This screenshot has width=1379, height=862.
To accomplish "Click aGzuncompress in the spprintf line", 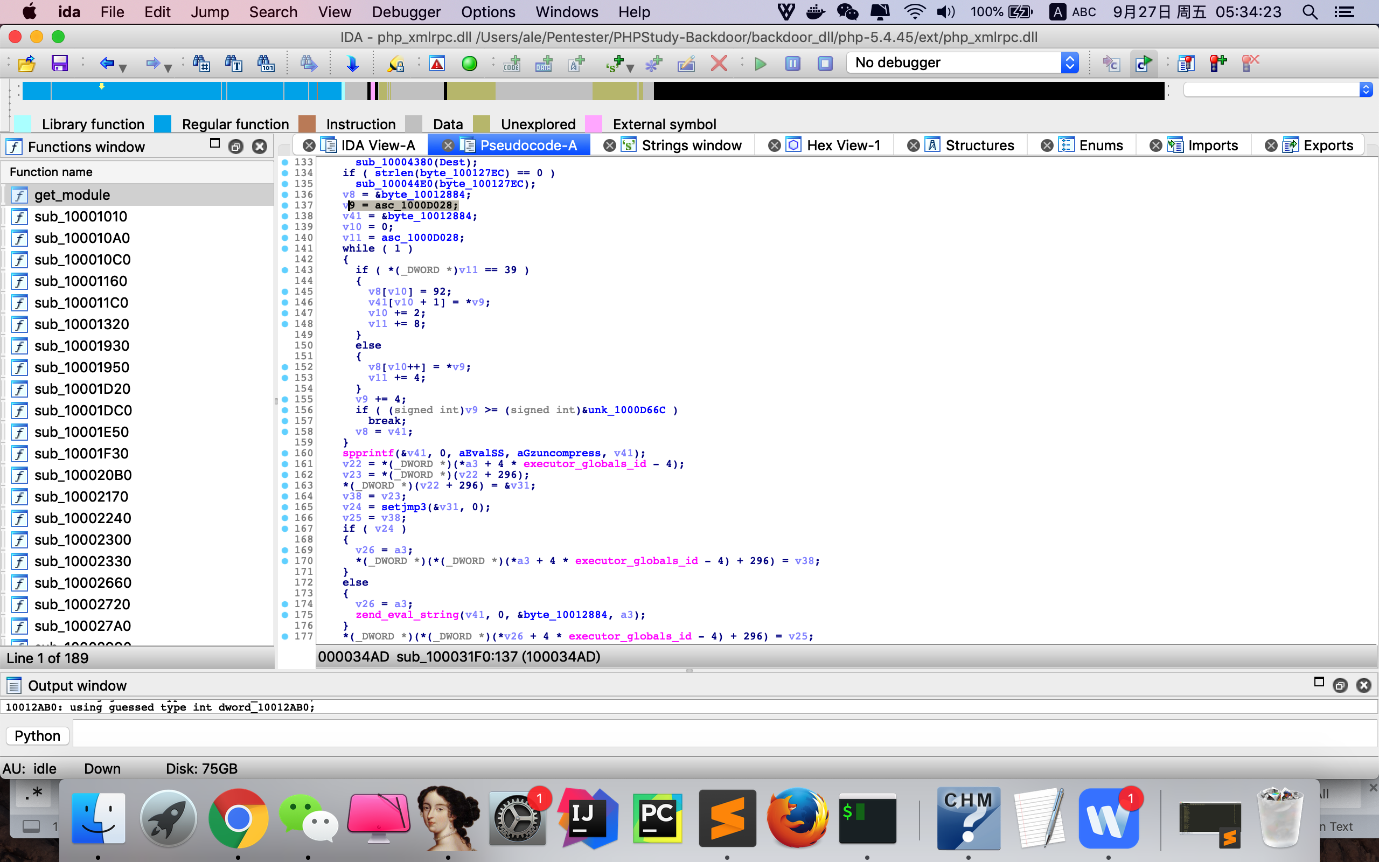I will 559,453.
